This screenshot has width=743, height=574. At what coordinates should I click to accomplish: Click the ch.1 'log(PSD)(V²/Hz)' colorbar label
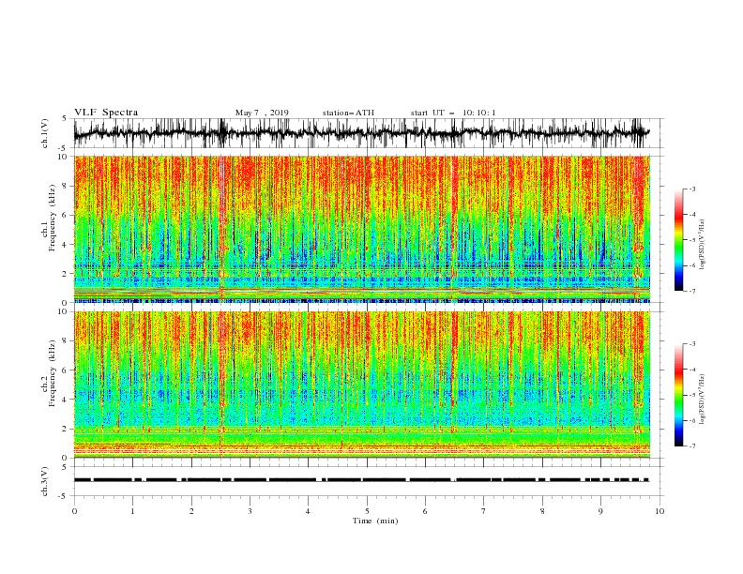pyautogui.click(x=702, y=245)
